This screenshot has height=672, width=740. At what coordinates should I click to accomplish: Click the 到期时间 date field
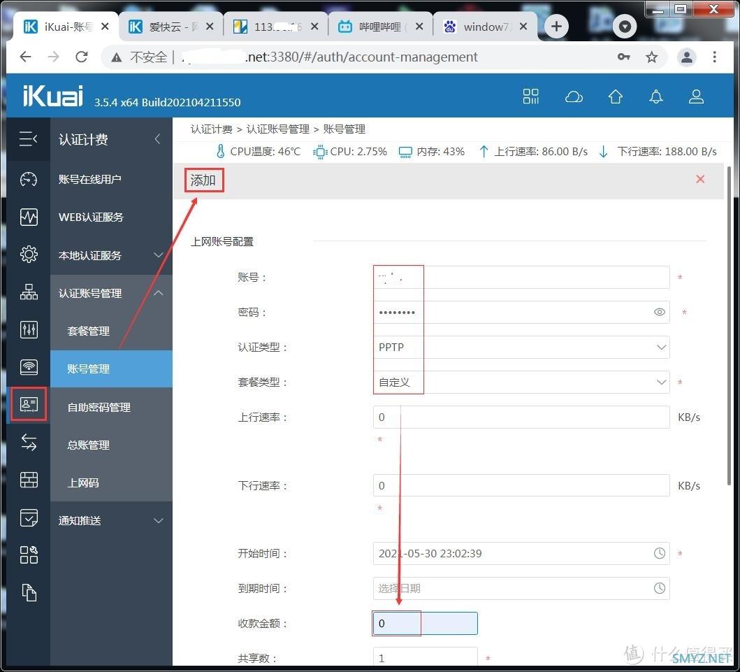(521, 588)
